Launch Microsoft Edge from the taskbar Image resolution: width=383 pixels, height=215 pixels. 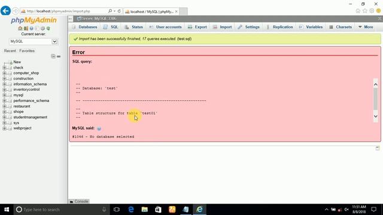[x=131, y=210]
